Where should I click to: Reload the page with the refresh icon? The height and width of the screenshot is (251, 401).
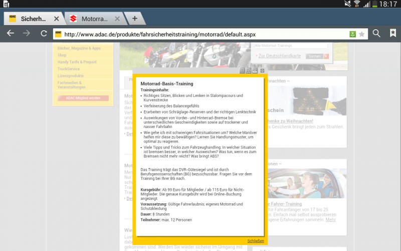[x=44, y=33]
